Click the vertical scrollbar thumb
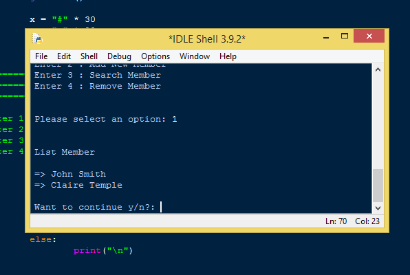This screenshot has width=410, height=275. pyautogui.click(x=378, y=186)
